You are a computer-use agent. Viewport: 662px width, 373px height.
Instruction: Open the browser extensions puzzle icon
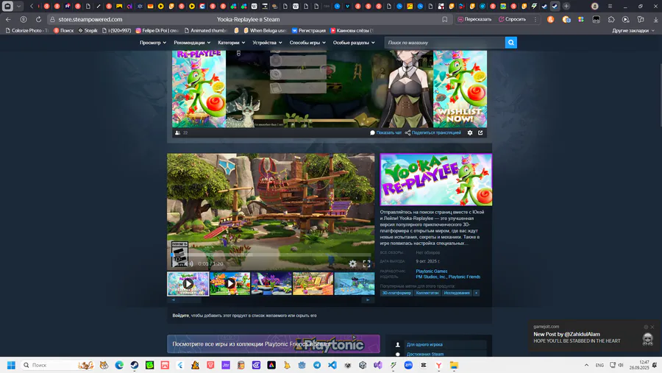coord(611,19)
